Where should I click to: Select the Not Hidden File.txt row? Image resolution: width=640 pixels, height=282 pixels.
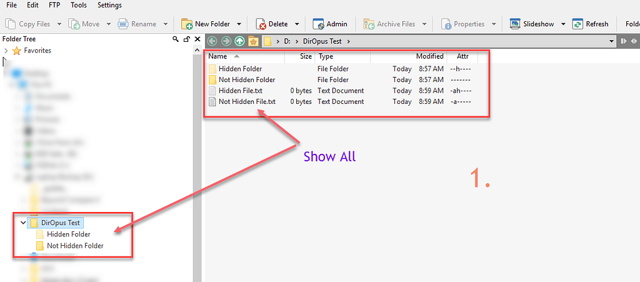click(341, 102)
